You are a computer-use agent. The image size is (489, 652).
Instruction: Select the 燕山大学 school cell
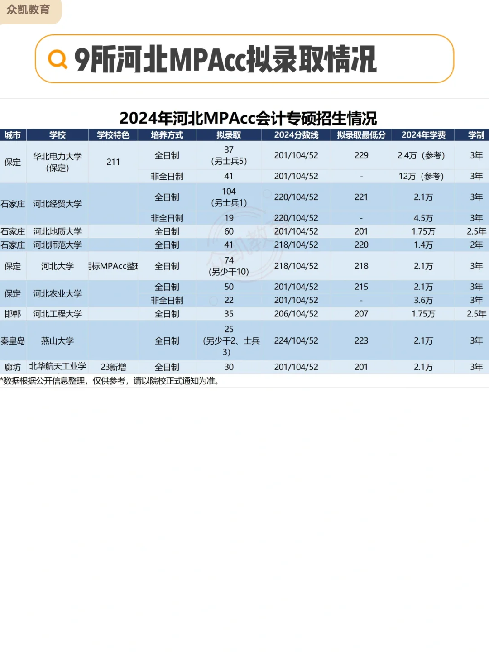pos(58,340)
